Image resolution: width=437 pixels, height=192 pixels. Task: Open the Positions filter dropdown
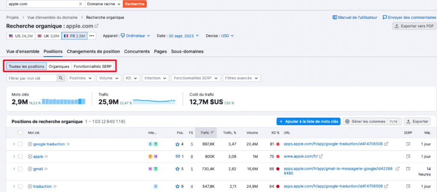point(81,78)
